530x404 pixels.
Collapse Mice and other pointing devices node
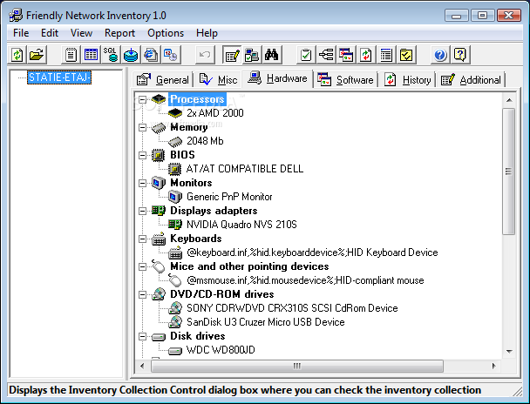[143, 266]
